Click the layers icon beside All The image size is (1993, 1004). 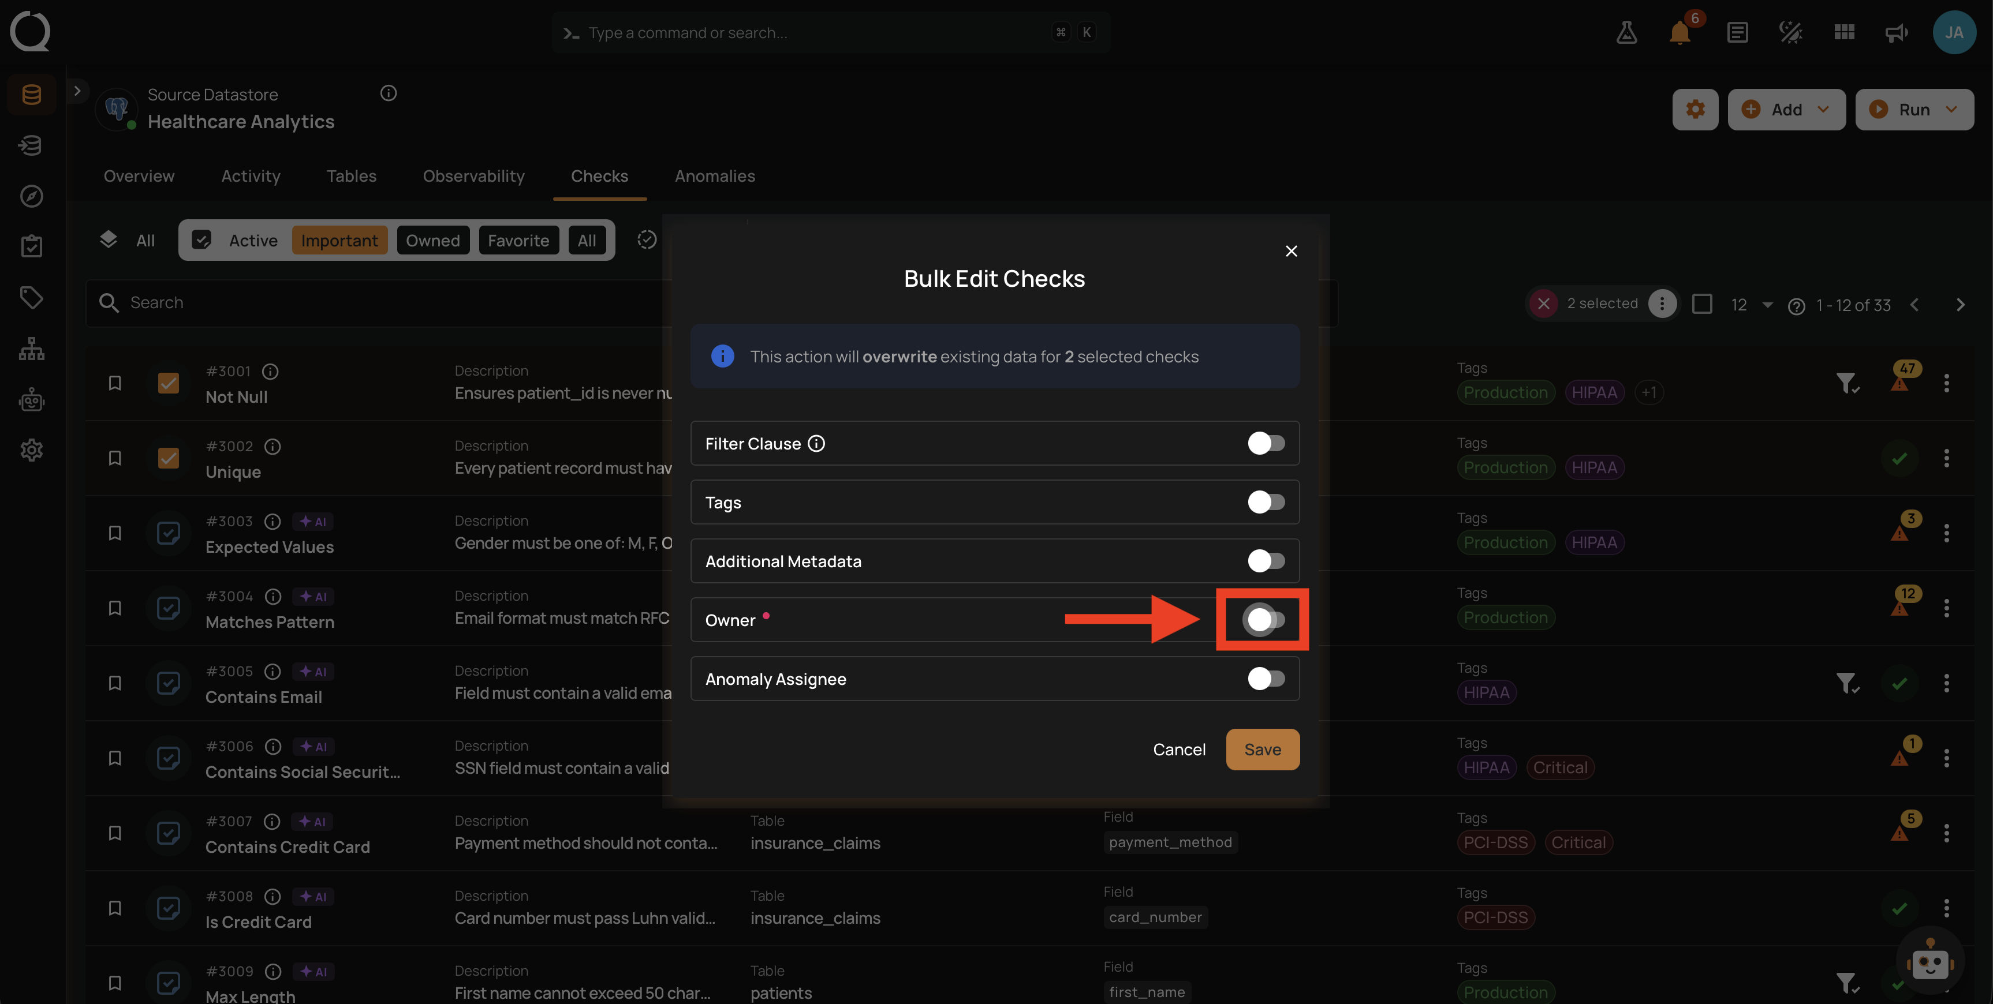(109, 240)
